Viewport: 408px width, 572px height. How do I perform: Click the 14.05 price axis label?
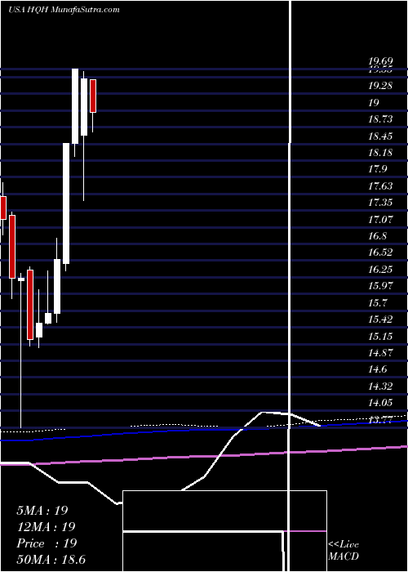click(380, 403)
